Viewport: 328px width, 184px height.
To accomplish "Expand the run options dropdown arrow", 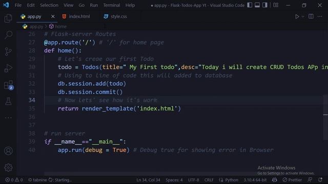I will tap(303, 16).
